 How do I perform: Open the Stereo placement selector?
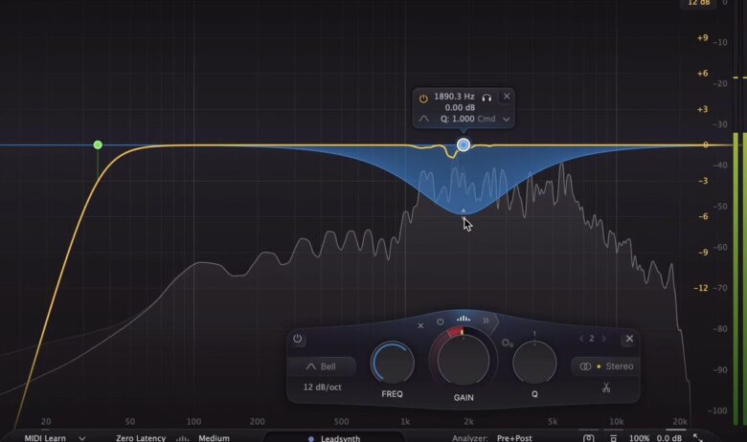pyautogui.click(x=605, y=366)
